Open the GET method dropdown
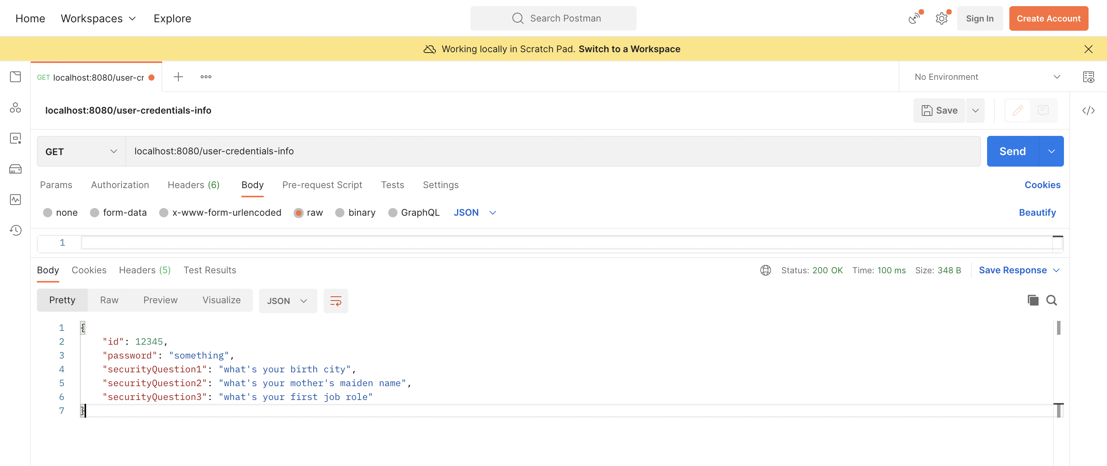Screen dimensions: 1107x466 [x=81, y=152]
